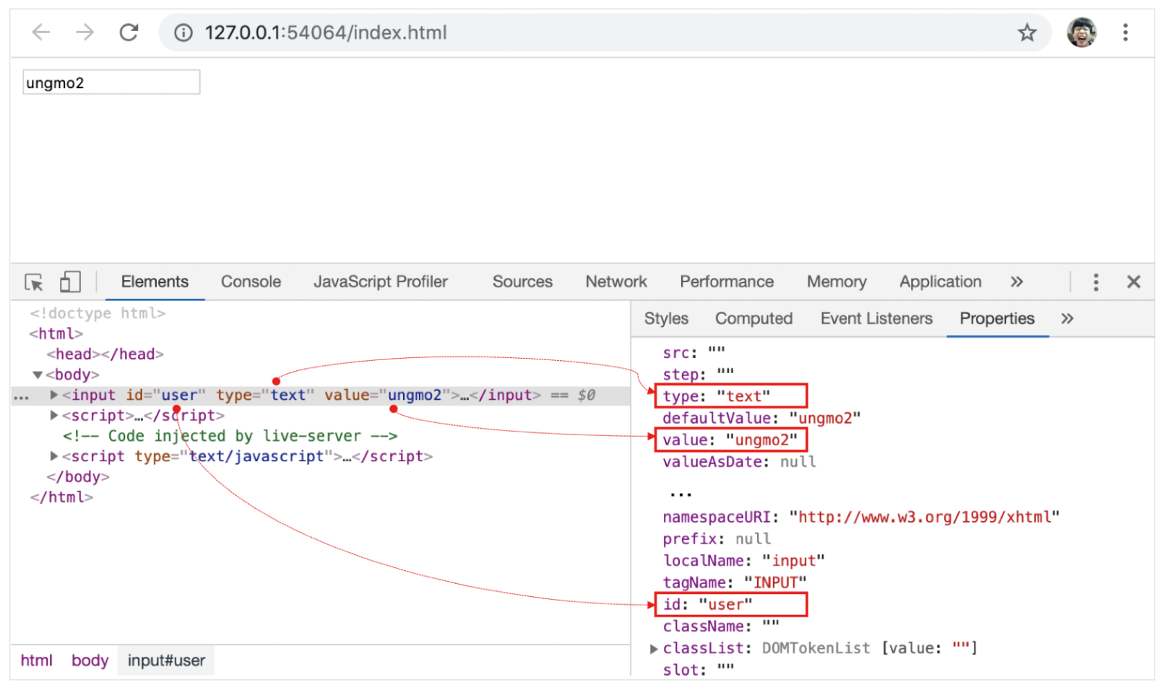Screen dimensions: 1171x690
Task: Open the Chrome three-dot menu
Action: [1125, 32]
